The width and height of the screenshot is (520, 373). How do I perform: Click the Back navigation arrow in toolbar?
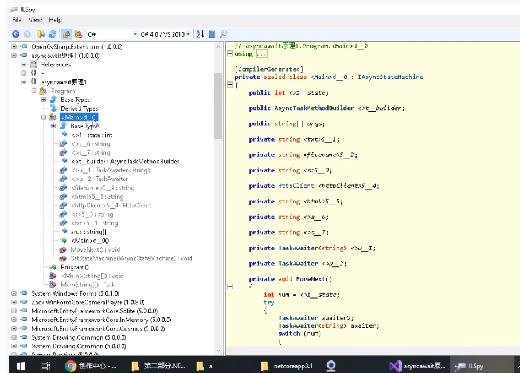pyautogui.click(x=15, y=34)
